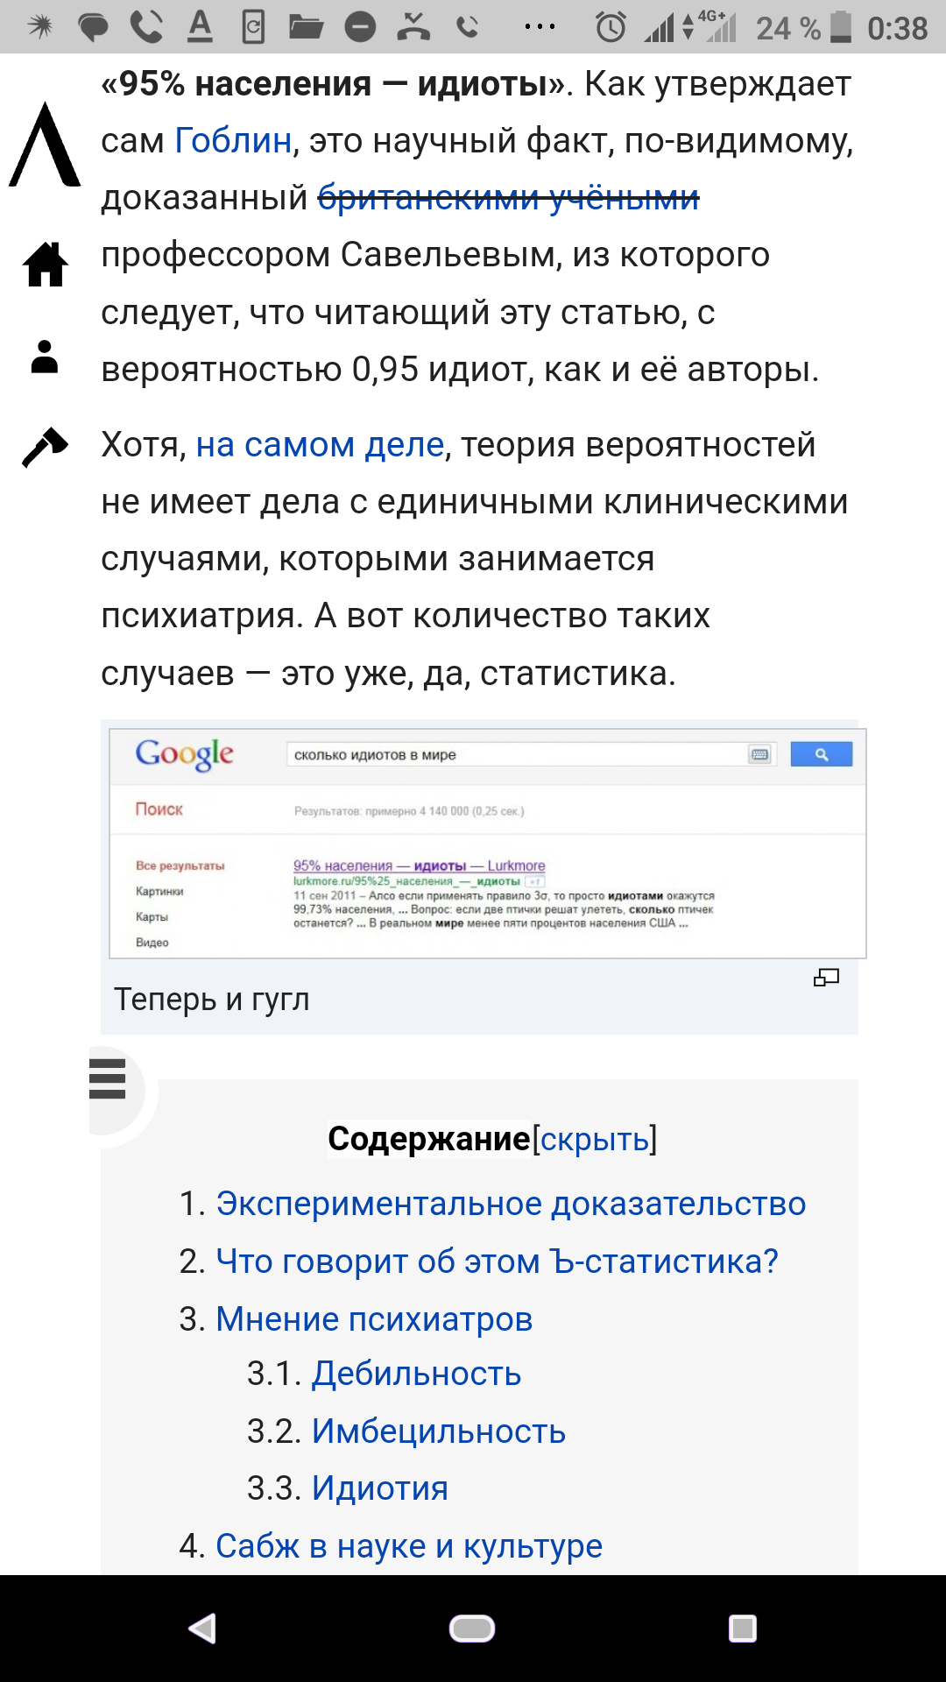Viewport: 946px width, 1682px height.
Task: Open the Гоблин link
Action: [x=233, y=140]
